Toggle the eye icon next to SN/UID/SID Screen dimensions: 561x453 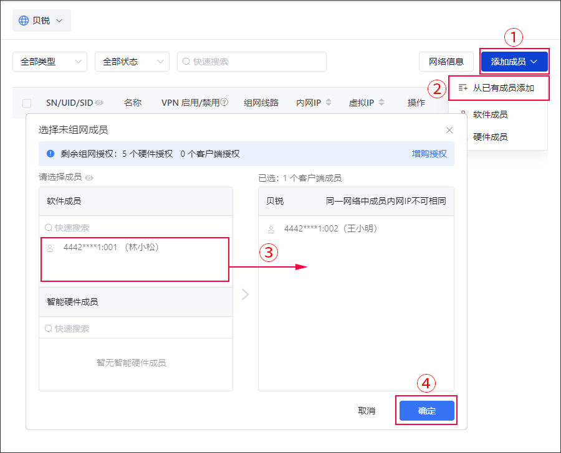click(100, 103)
